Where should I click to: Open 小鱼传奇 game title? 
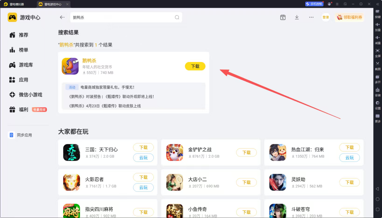[197, 209]
